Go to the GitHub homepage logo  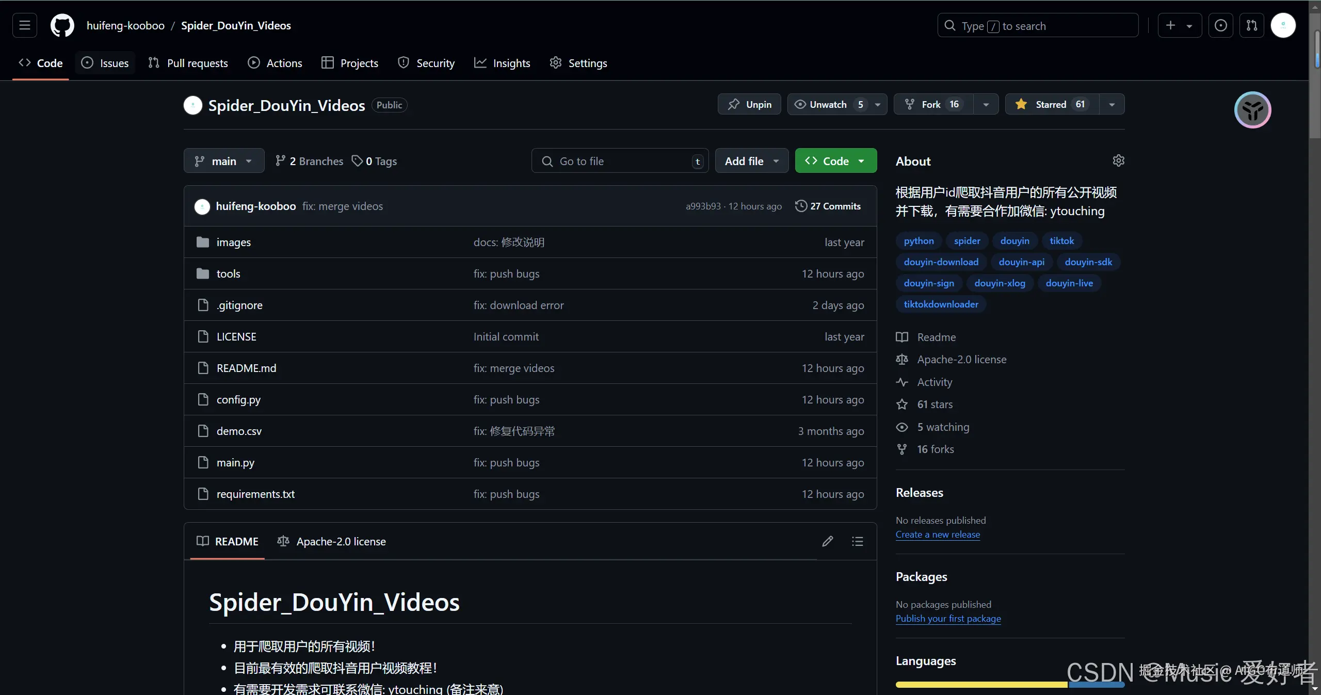pos(62,25)
